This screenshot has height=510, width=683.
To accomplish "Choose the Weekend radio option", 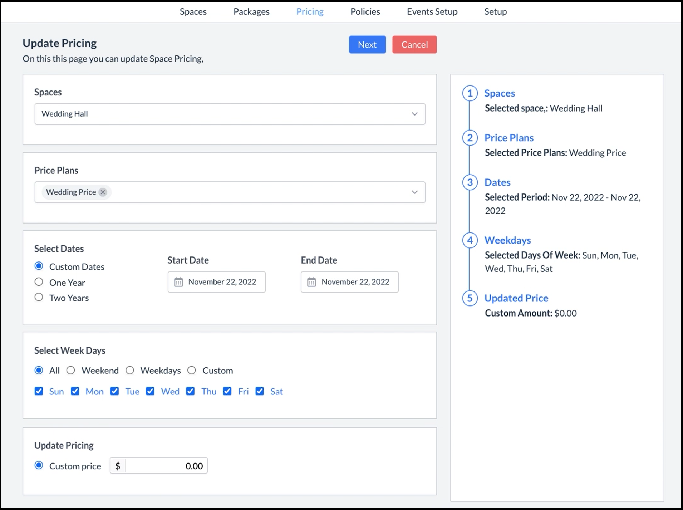I will click(x=71, y=371).
